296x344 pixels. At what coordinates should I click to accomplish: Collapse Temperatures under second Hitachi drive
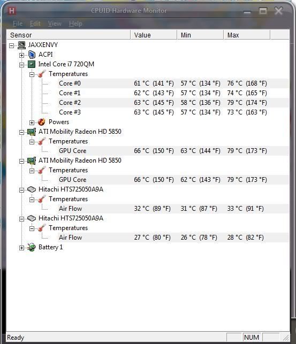pyautogui.click(x=32, y=228)
